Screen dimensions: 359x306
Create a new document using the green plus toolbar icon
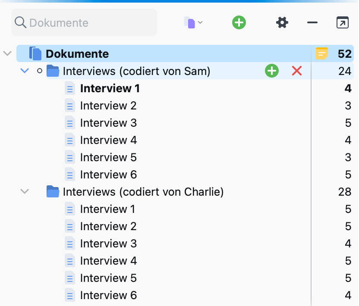[x=239, y=22]
